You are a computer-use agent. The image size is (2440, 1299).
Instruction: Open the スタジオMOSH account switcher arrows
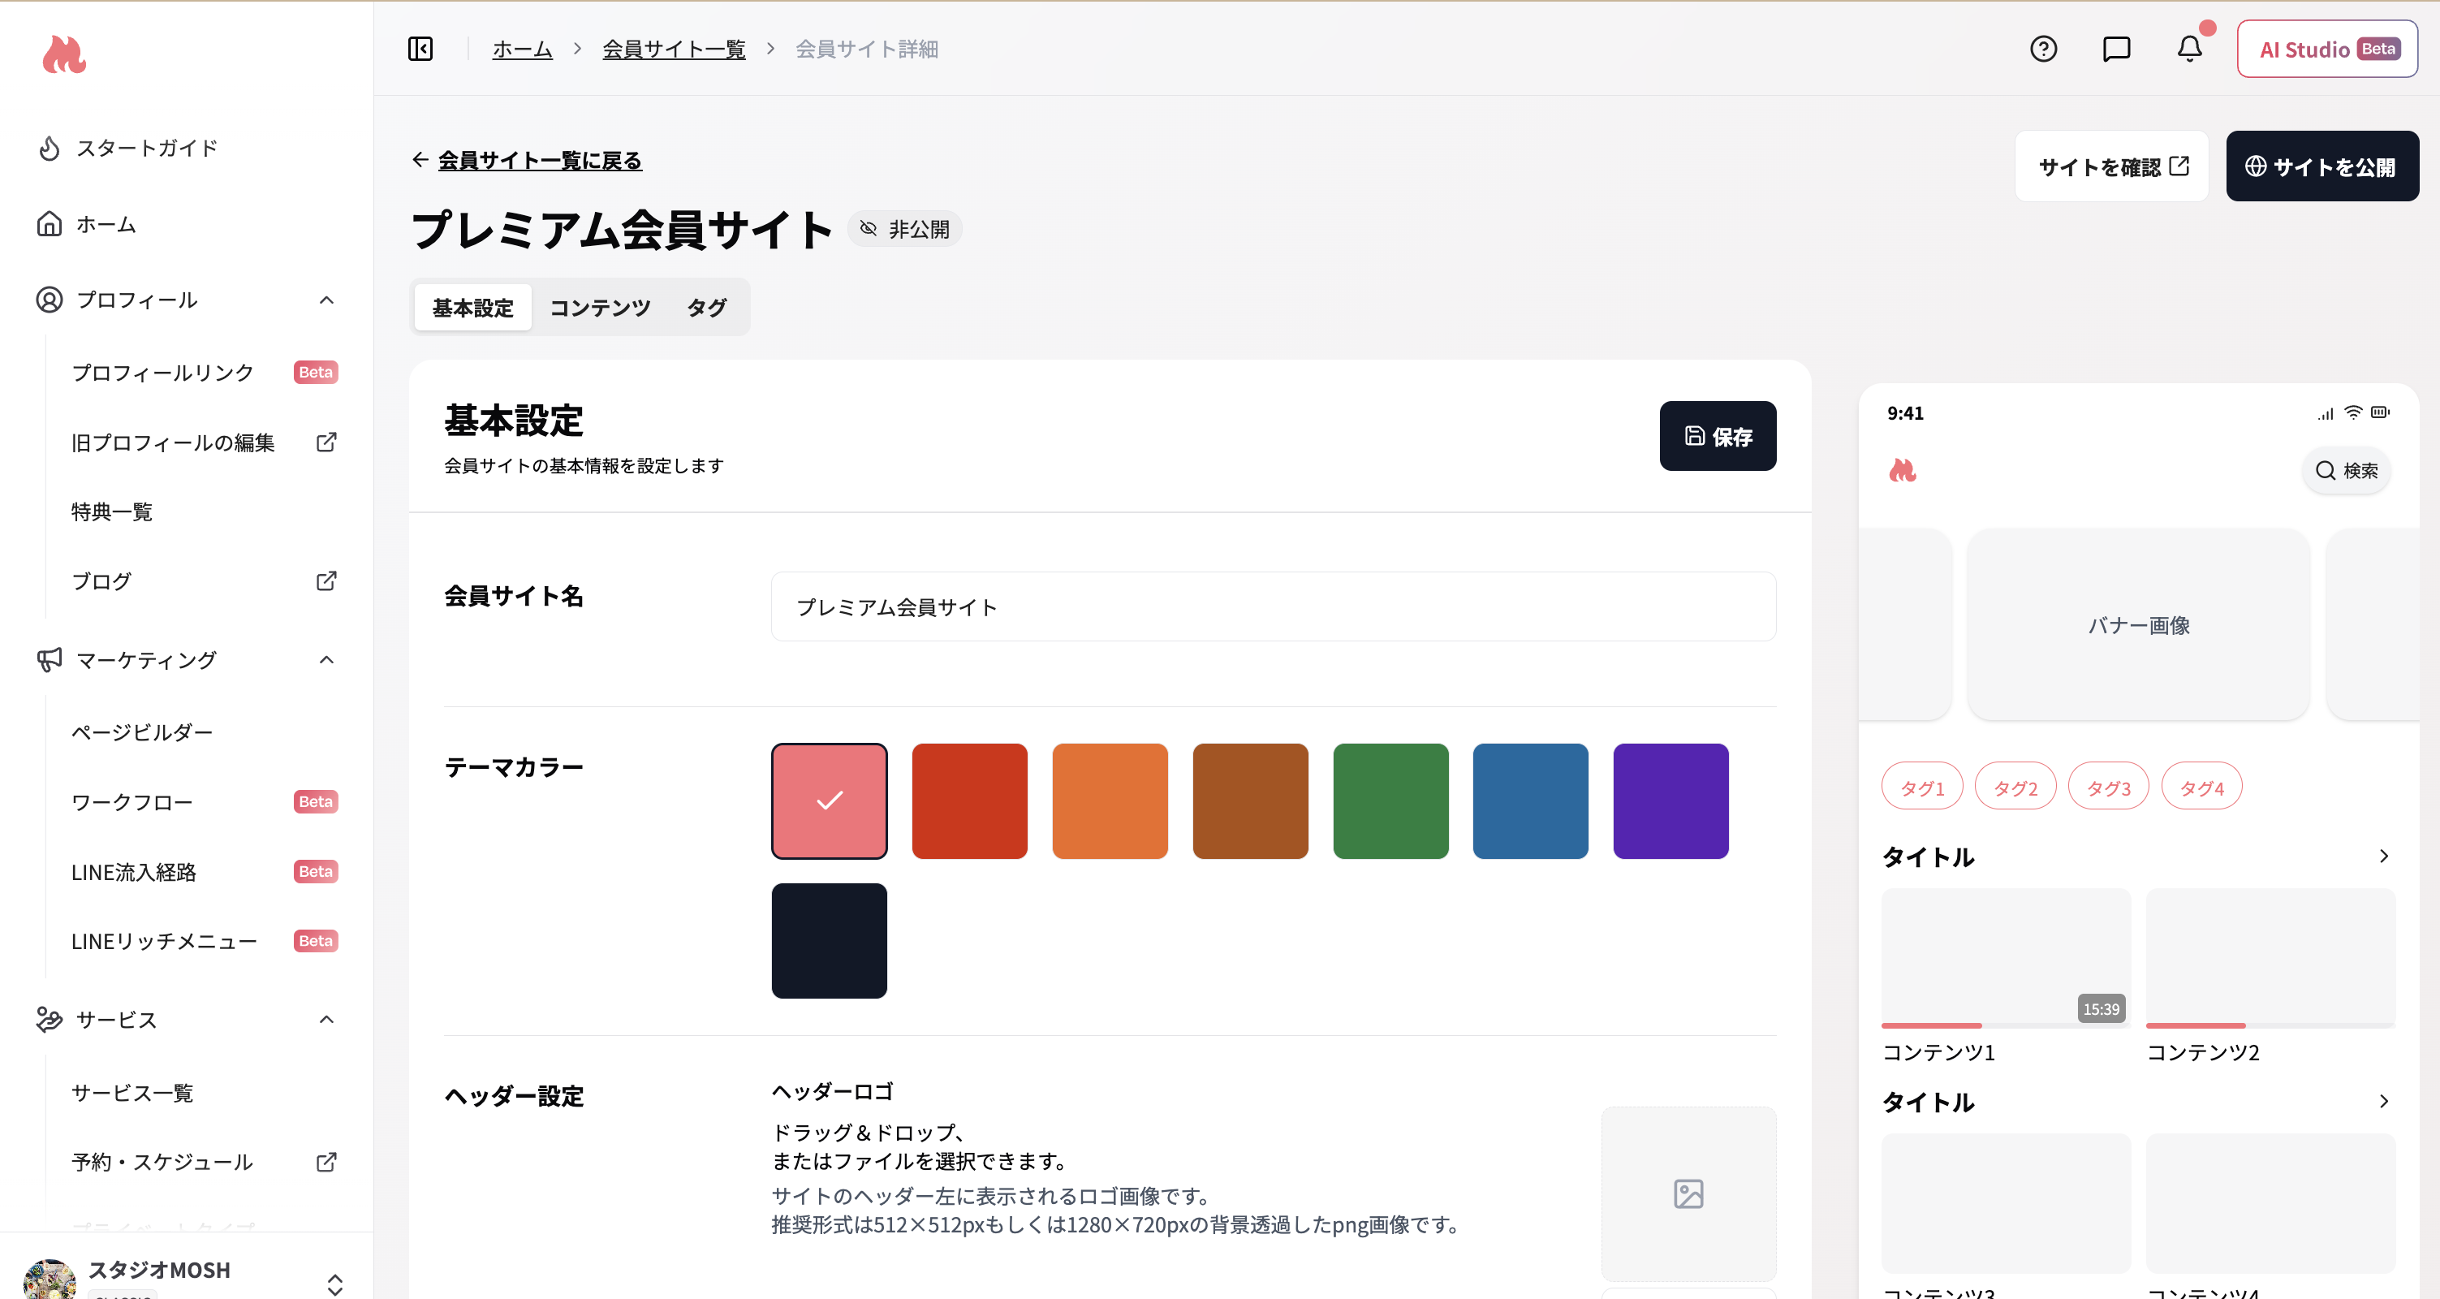[334, 1284]
